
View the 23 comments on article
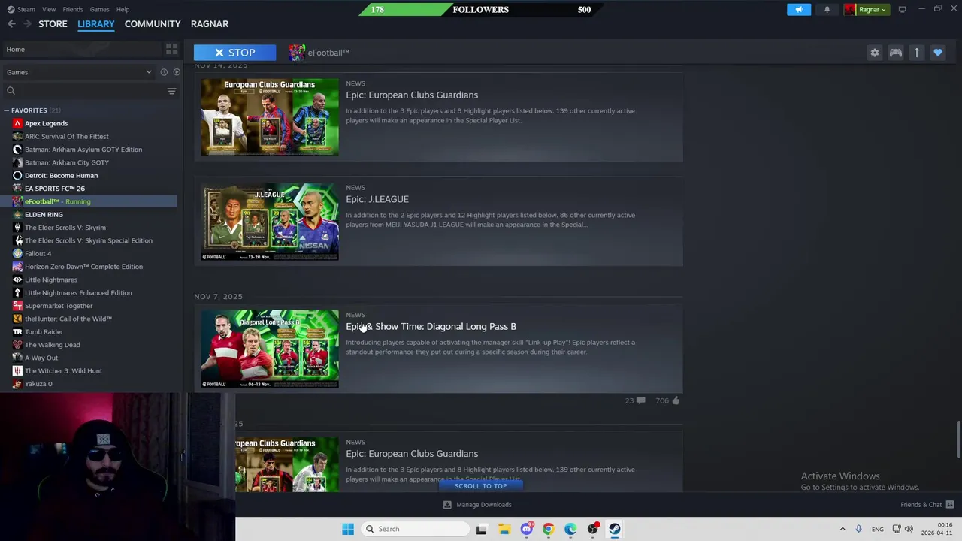(x=635, y=400)
